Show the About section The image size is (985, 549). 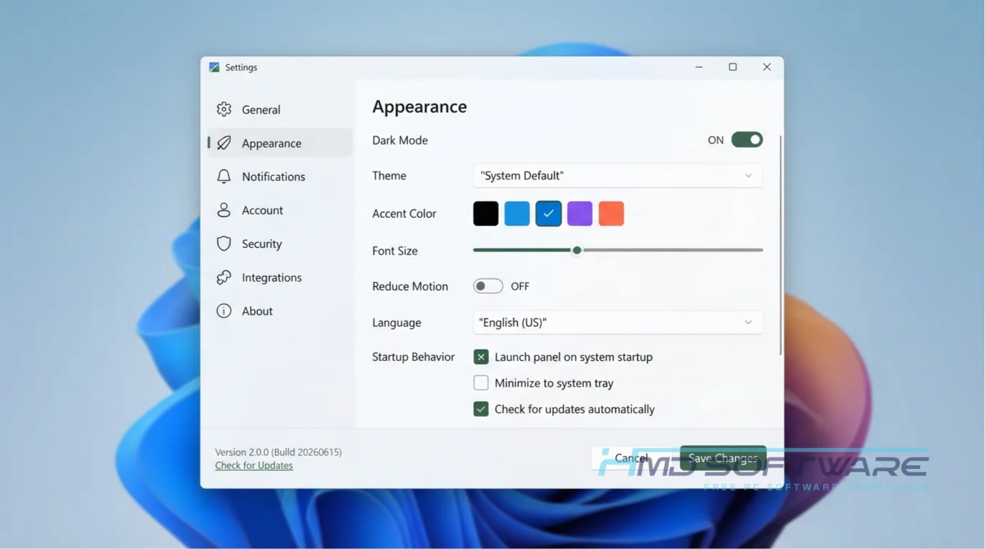tap(280, 311)
